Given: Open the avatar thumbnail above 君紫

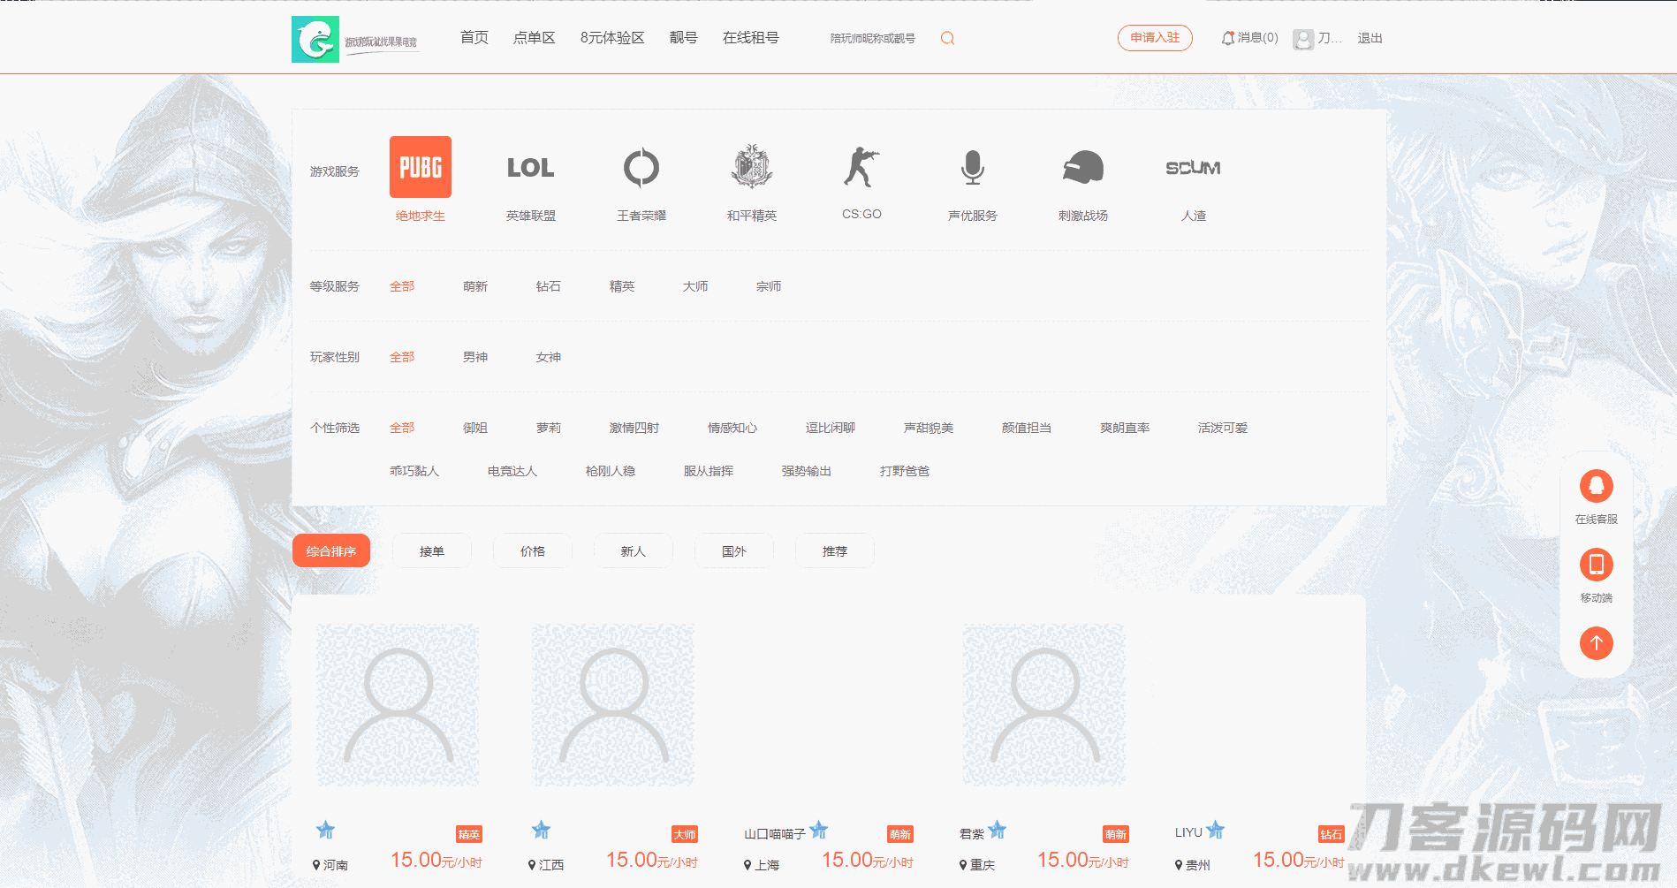Looking at the screenshot, I should (1044, 705).
